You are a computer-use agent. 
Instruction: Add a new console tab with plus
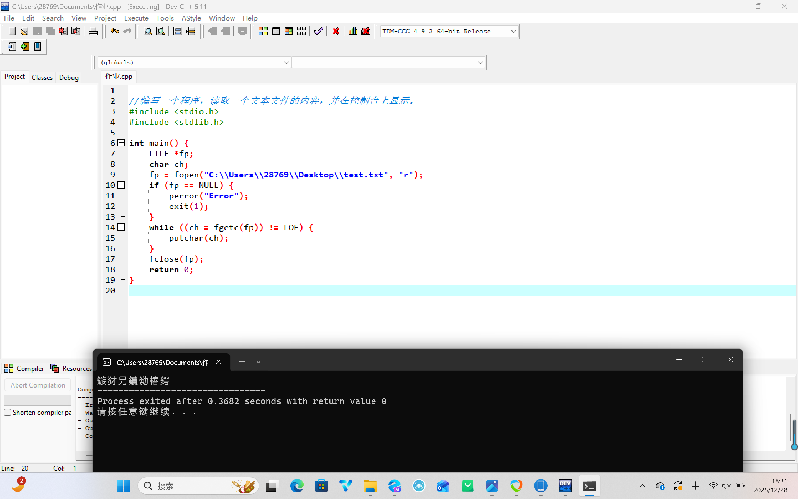pos(242,362)
